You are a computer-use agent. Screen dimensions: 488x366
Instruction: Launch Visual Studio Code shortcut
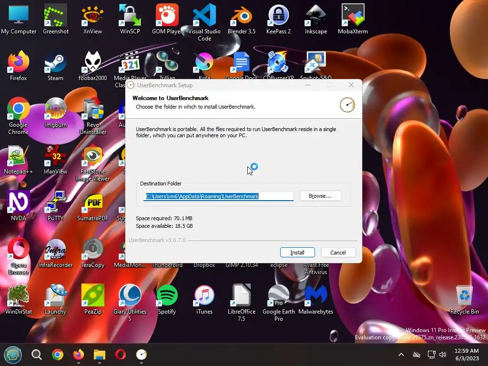point(204,22)
